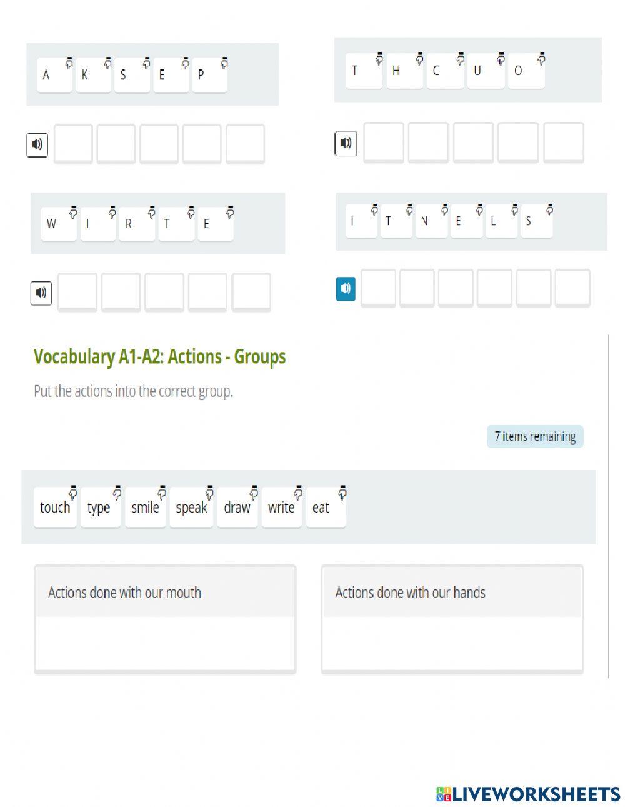
Task: Play audio for the THCUO word
Action: coord(346,143)
